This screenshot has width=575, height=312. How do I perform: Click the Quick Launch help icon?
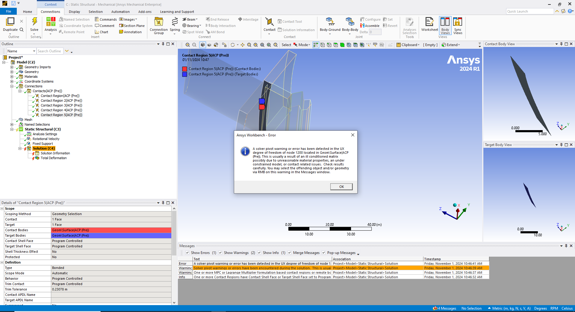pos(570,11)
